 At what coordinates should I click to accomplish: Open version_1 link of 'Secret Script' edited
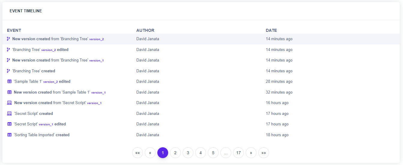[x=46, y=124]
